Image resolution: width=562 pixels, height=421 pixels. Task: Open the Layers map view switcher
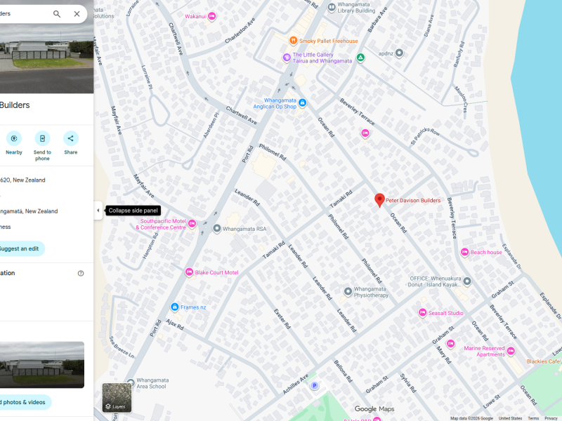117,398
